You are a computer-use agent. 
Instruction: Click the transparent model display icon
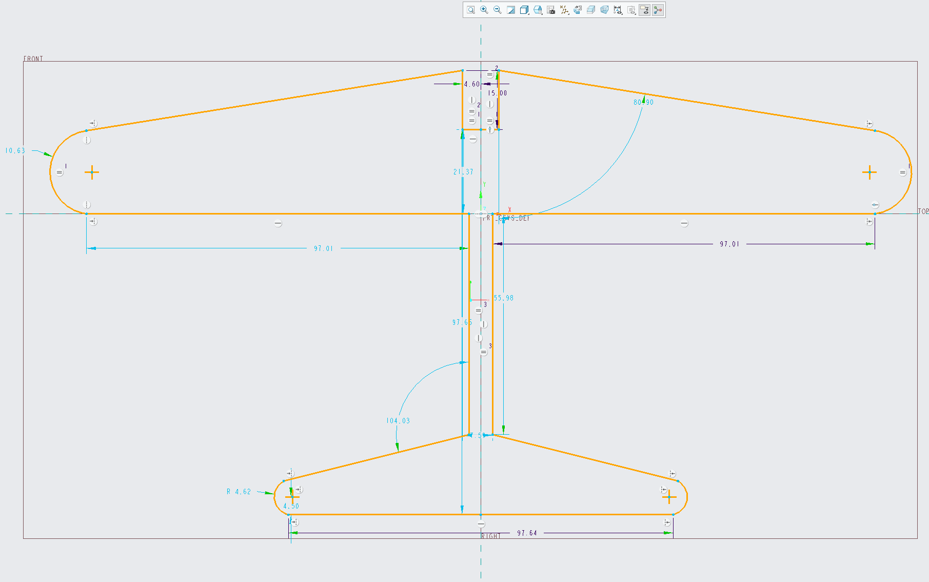[604, 10]
